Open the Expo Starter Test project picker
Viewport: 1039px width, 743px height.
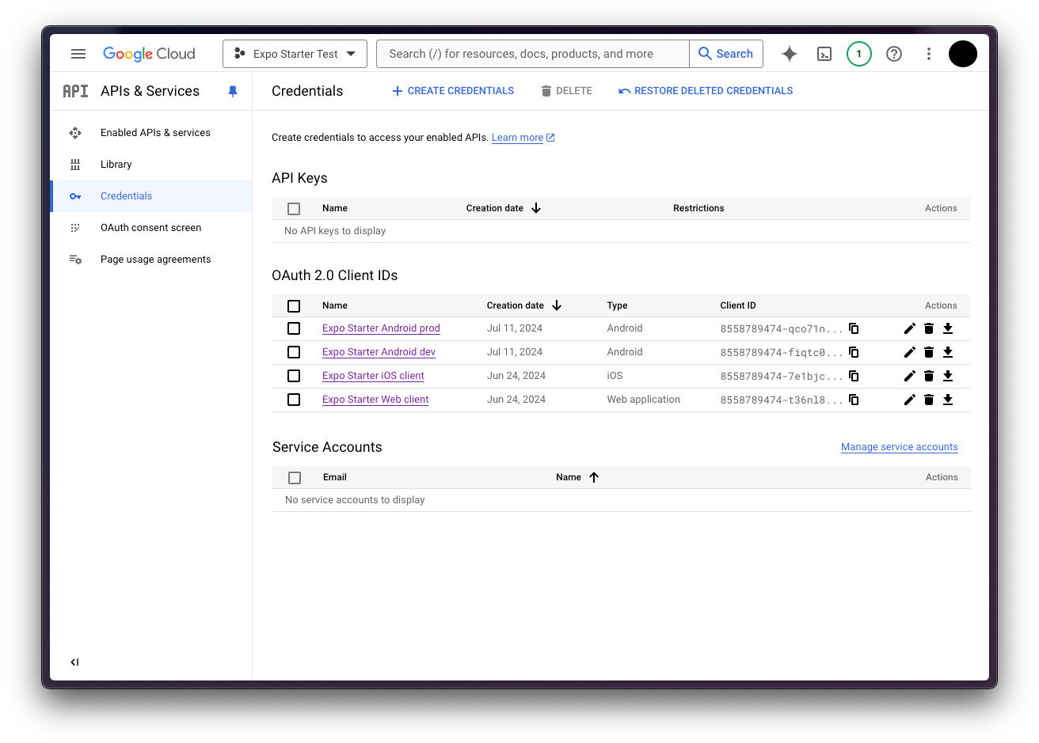pos(295,54)
